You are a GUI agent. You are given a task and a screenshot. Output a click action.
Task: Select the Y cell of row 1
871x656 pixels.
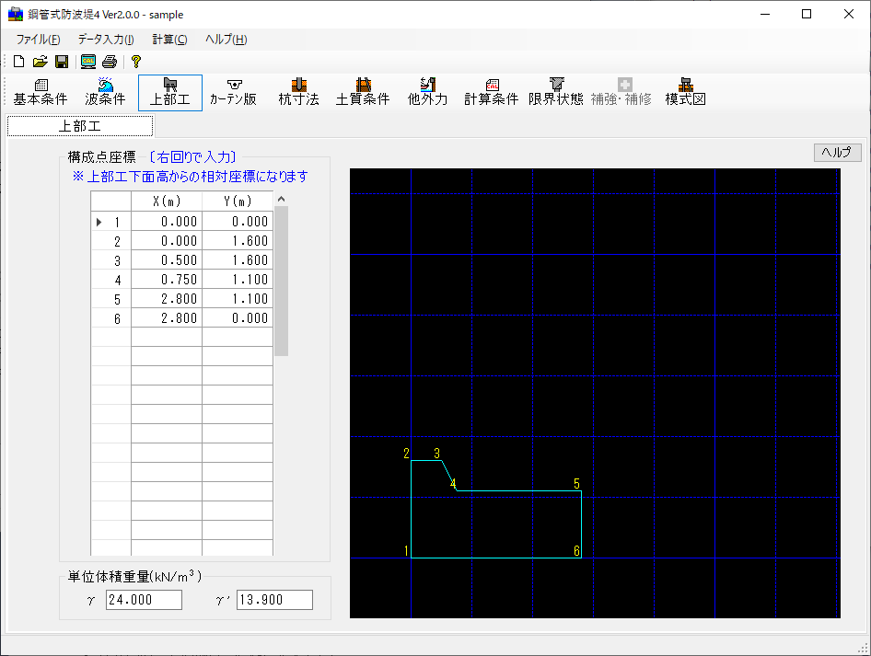[x=238, y=222]
